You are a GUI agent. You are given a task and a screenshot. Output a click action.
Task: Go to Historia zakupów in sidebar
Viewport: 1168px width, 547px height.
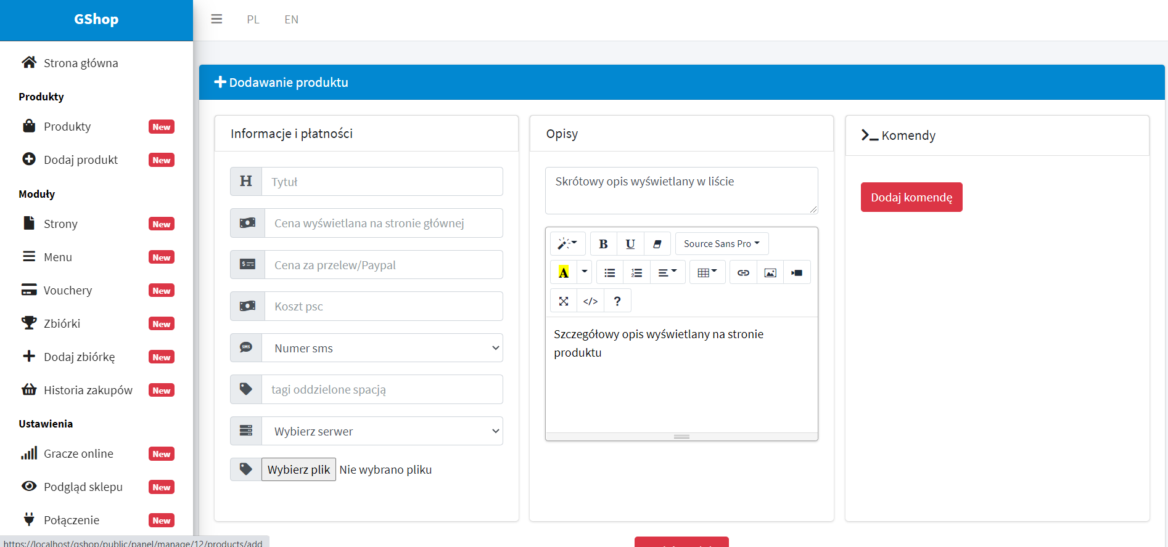pos(88,390)
